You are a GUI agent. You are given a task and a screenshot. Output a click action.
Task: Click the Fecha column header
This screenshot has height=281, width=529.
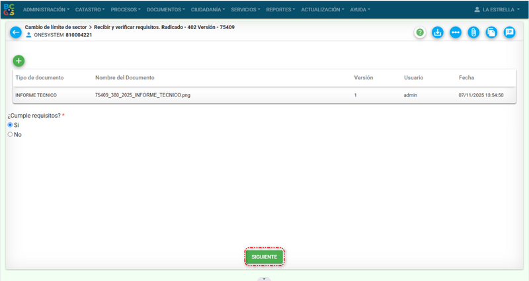[x=466, y=78]
